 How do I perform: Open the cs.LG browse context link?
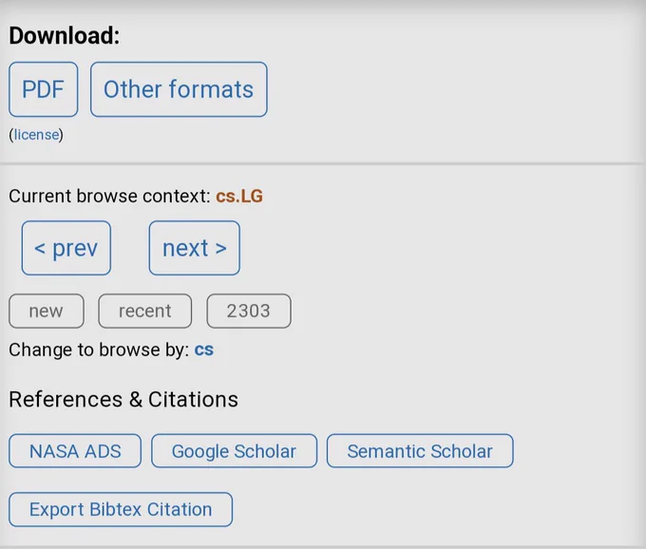pos(239,197)
